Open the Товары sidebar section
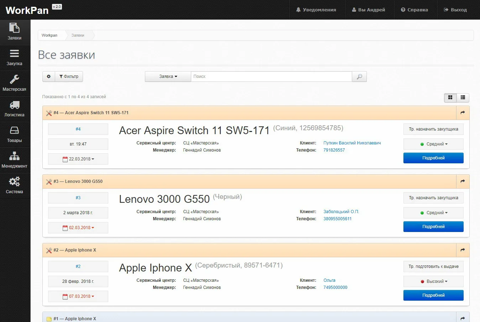The width and height of the screenshot is (480, 322). coord(15,134)
